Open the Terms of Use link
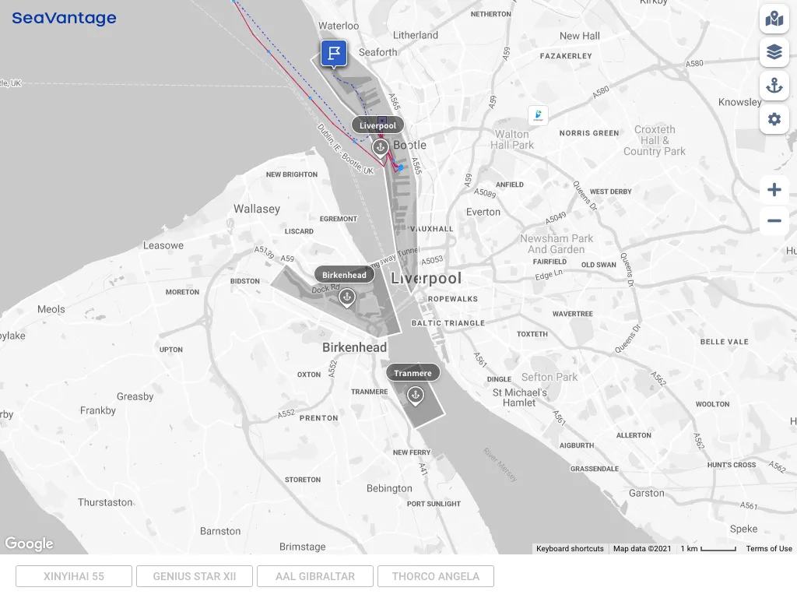The height and width of the screenshot is (598, 797). pyautogui.click(x=769, y=549)
